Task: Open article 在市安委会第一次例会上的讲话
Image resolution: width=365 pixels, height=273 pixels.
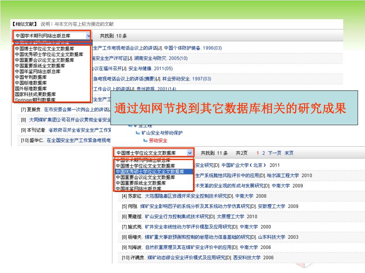Action: point(76,109)
